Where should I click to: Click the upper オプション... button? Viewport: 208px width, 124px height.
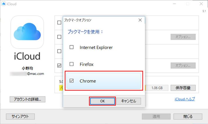pyautogui.click(x=183, y=37)
